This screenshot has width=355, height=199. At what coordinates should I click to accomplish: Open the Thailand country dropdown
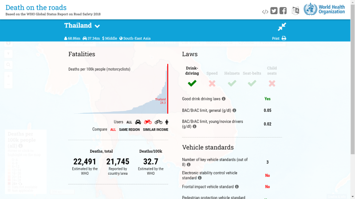[x=97, y=26]
